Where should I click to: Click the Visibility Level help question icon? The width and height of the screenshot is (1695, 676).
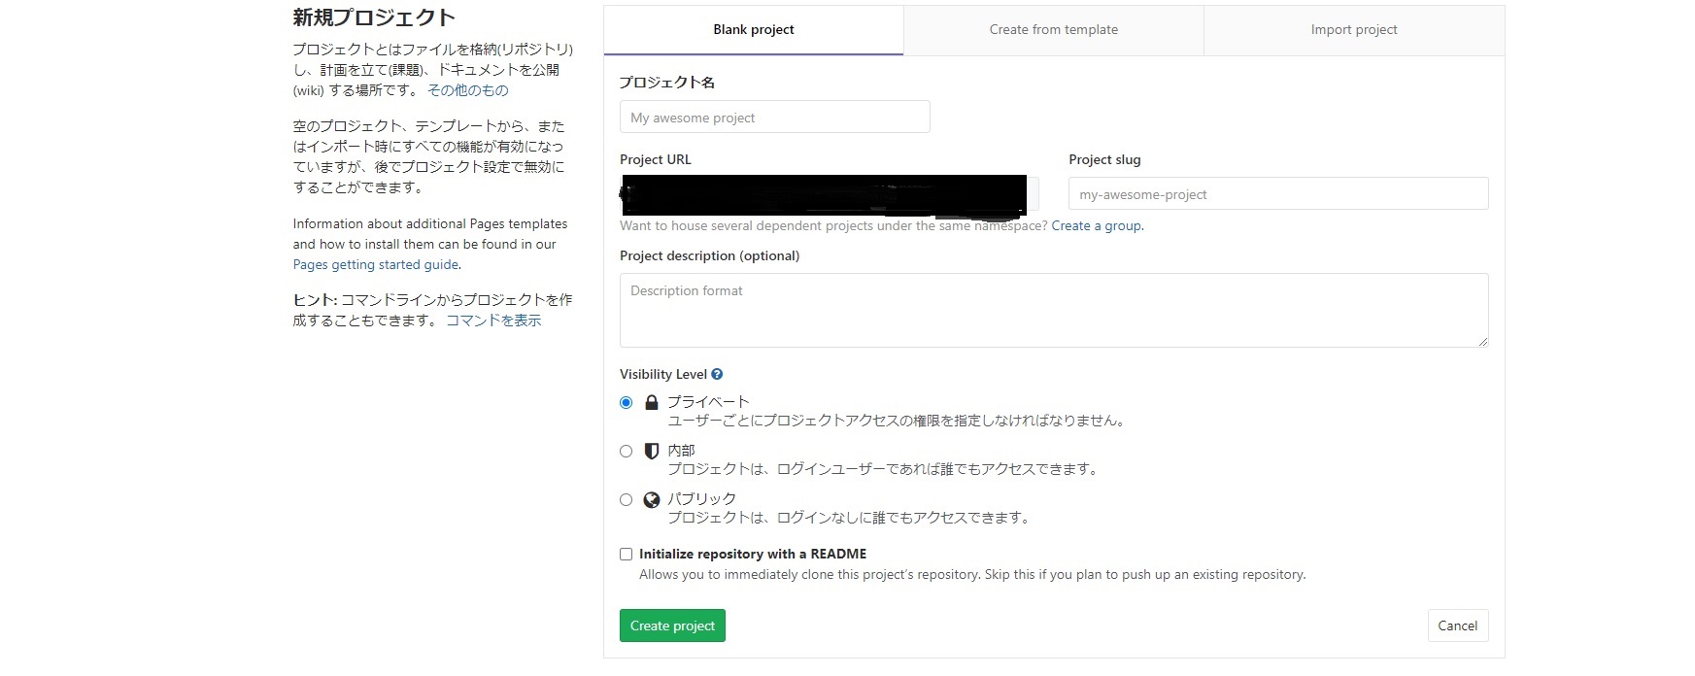pos(717,374)
